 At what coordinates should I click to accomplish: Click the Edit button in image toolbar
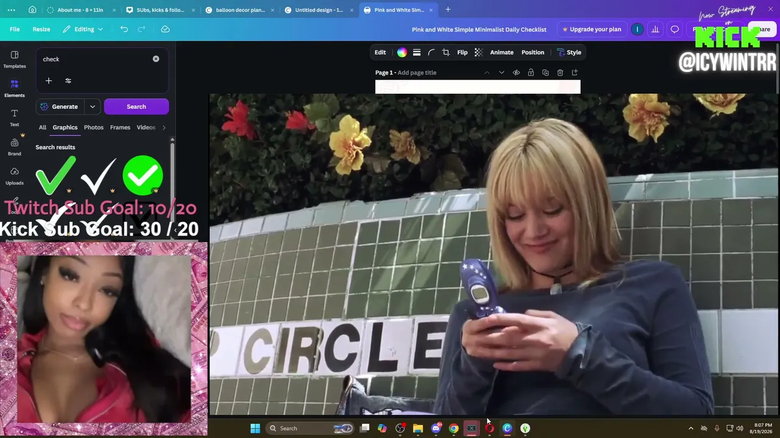click(x=380, y=52)
